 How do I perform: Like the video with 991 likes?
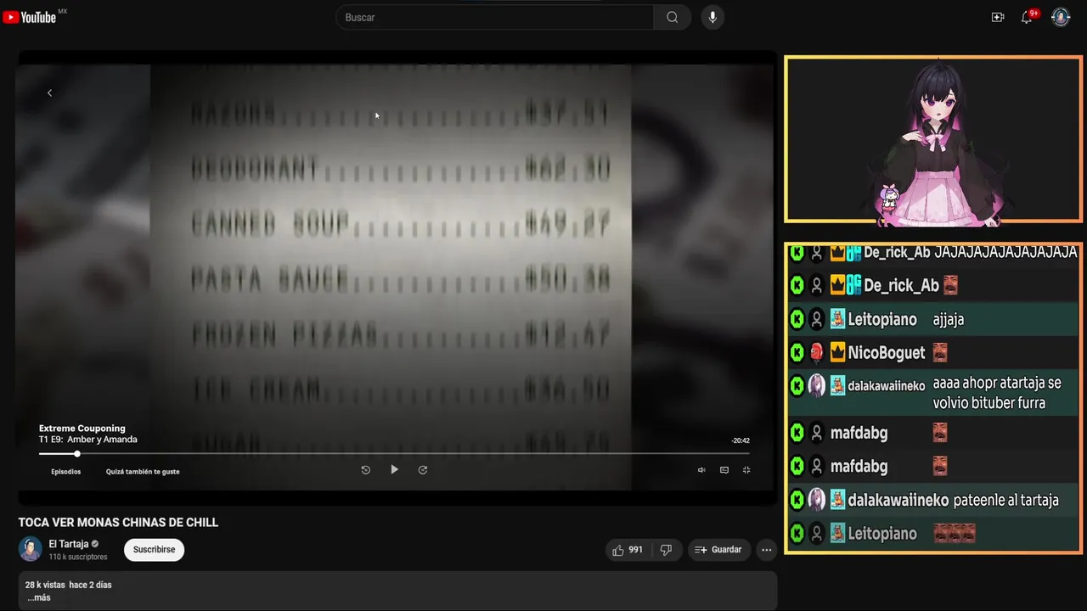tap(628, 550)
